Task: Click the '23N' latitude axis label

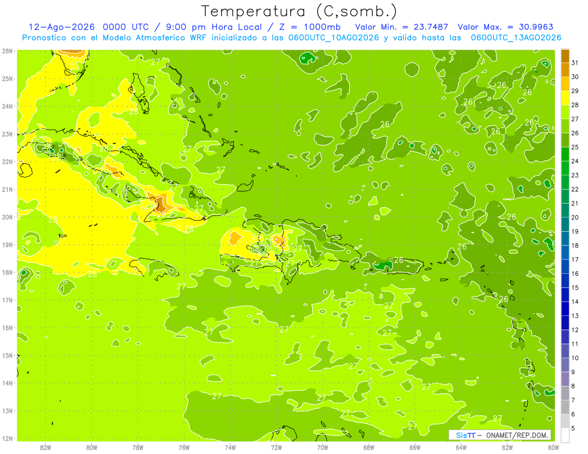Action: tap(7, 134)
